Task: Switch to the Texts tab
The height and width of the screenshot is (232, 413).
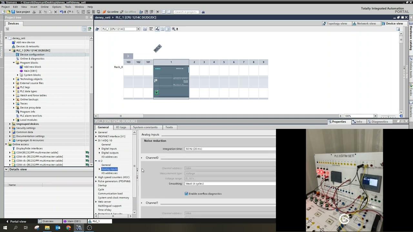Action: tap(169, 127)
